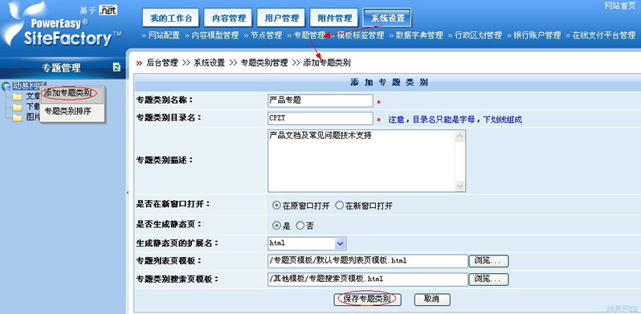Select the 系统设置 tab
This screenshot has height=314, width=641.
pyautogui.click(x=387, y=18)
